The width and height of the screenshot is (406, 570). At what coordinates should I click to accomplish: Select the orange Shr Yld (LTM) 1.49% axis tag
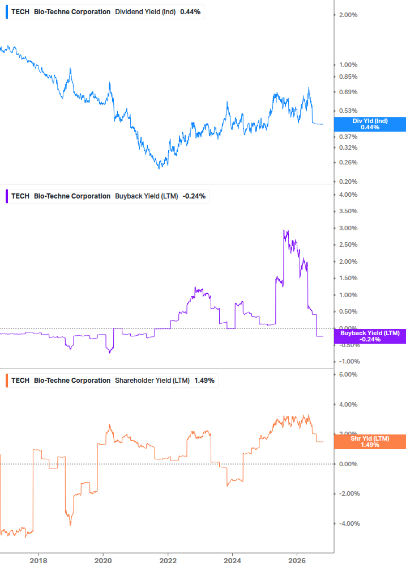(x=370, y=442)
